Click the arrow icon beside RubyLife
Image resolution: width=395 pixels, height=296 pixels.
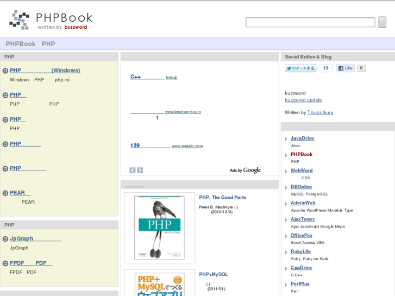tap(286, 252)
